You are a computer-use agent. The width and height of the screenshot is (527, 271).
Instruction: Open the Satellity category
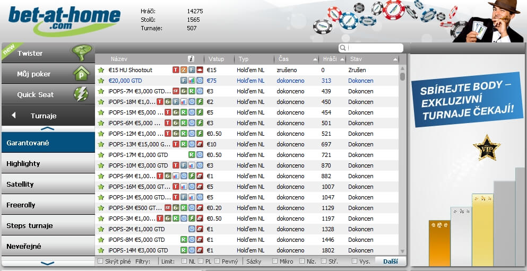(x=48, y=184)
